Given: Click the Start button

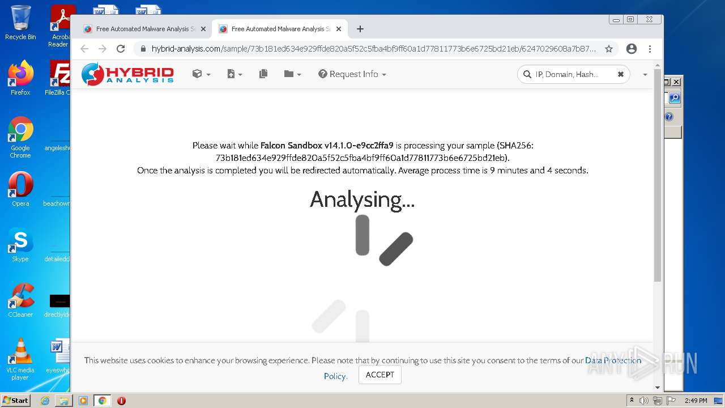Looking at the screenshot, I should [16, 400].
